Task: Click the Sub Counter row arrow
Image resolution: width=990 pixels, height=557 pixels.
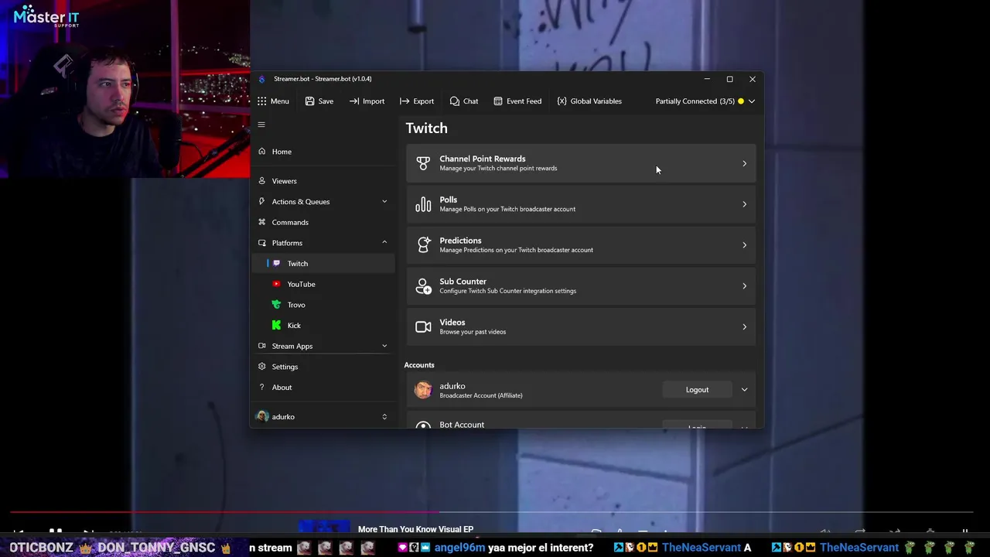Action: pyautogui.click(x=744, y=286)
